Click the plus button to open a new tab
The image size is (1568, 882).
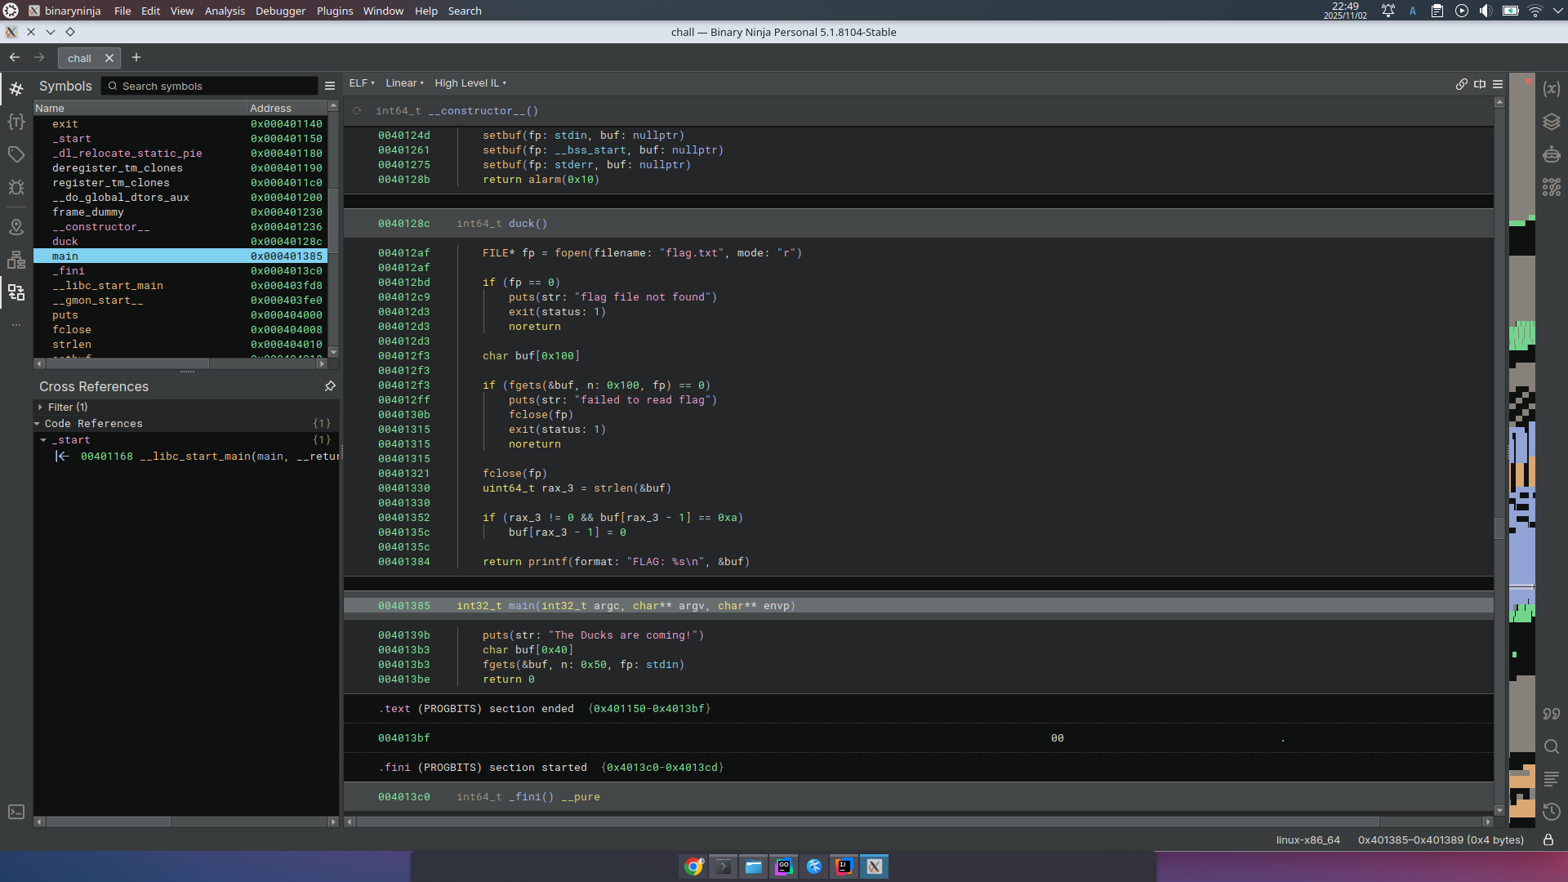click(136, 57)
